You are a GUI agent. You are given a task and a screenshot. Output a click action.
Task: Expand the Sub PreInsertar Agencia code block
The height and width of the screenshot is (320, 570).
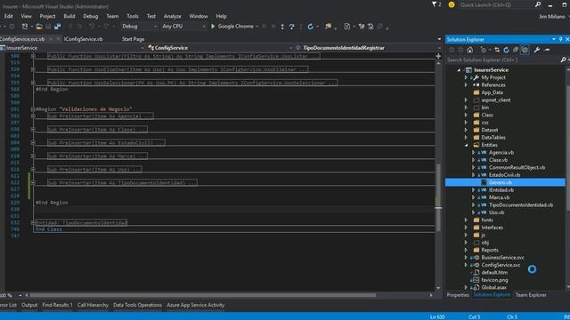click(x=33, y=116)
